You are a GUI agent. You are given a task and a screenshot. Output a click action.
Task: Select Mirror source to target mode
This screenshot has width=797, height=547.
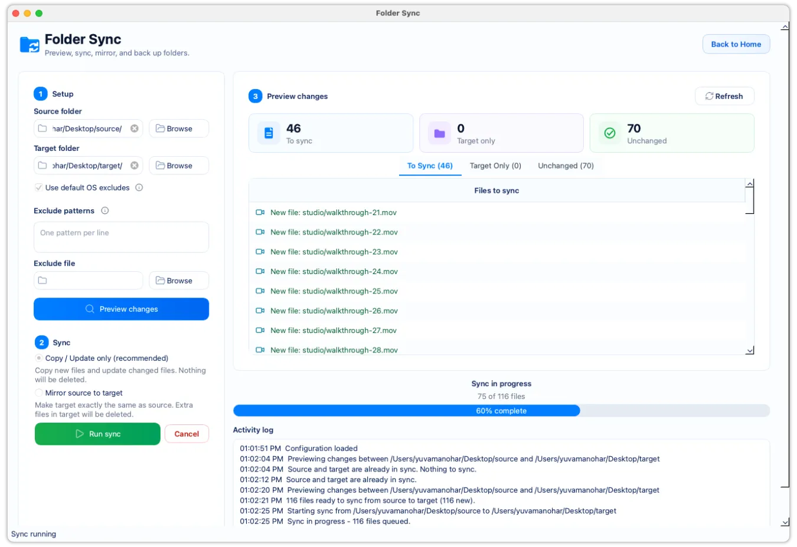tap(39, 393)
